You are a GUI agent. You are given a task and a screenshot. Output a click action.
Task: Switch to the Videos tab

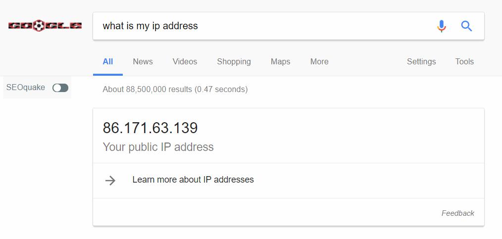point(185,61)
